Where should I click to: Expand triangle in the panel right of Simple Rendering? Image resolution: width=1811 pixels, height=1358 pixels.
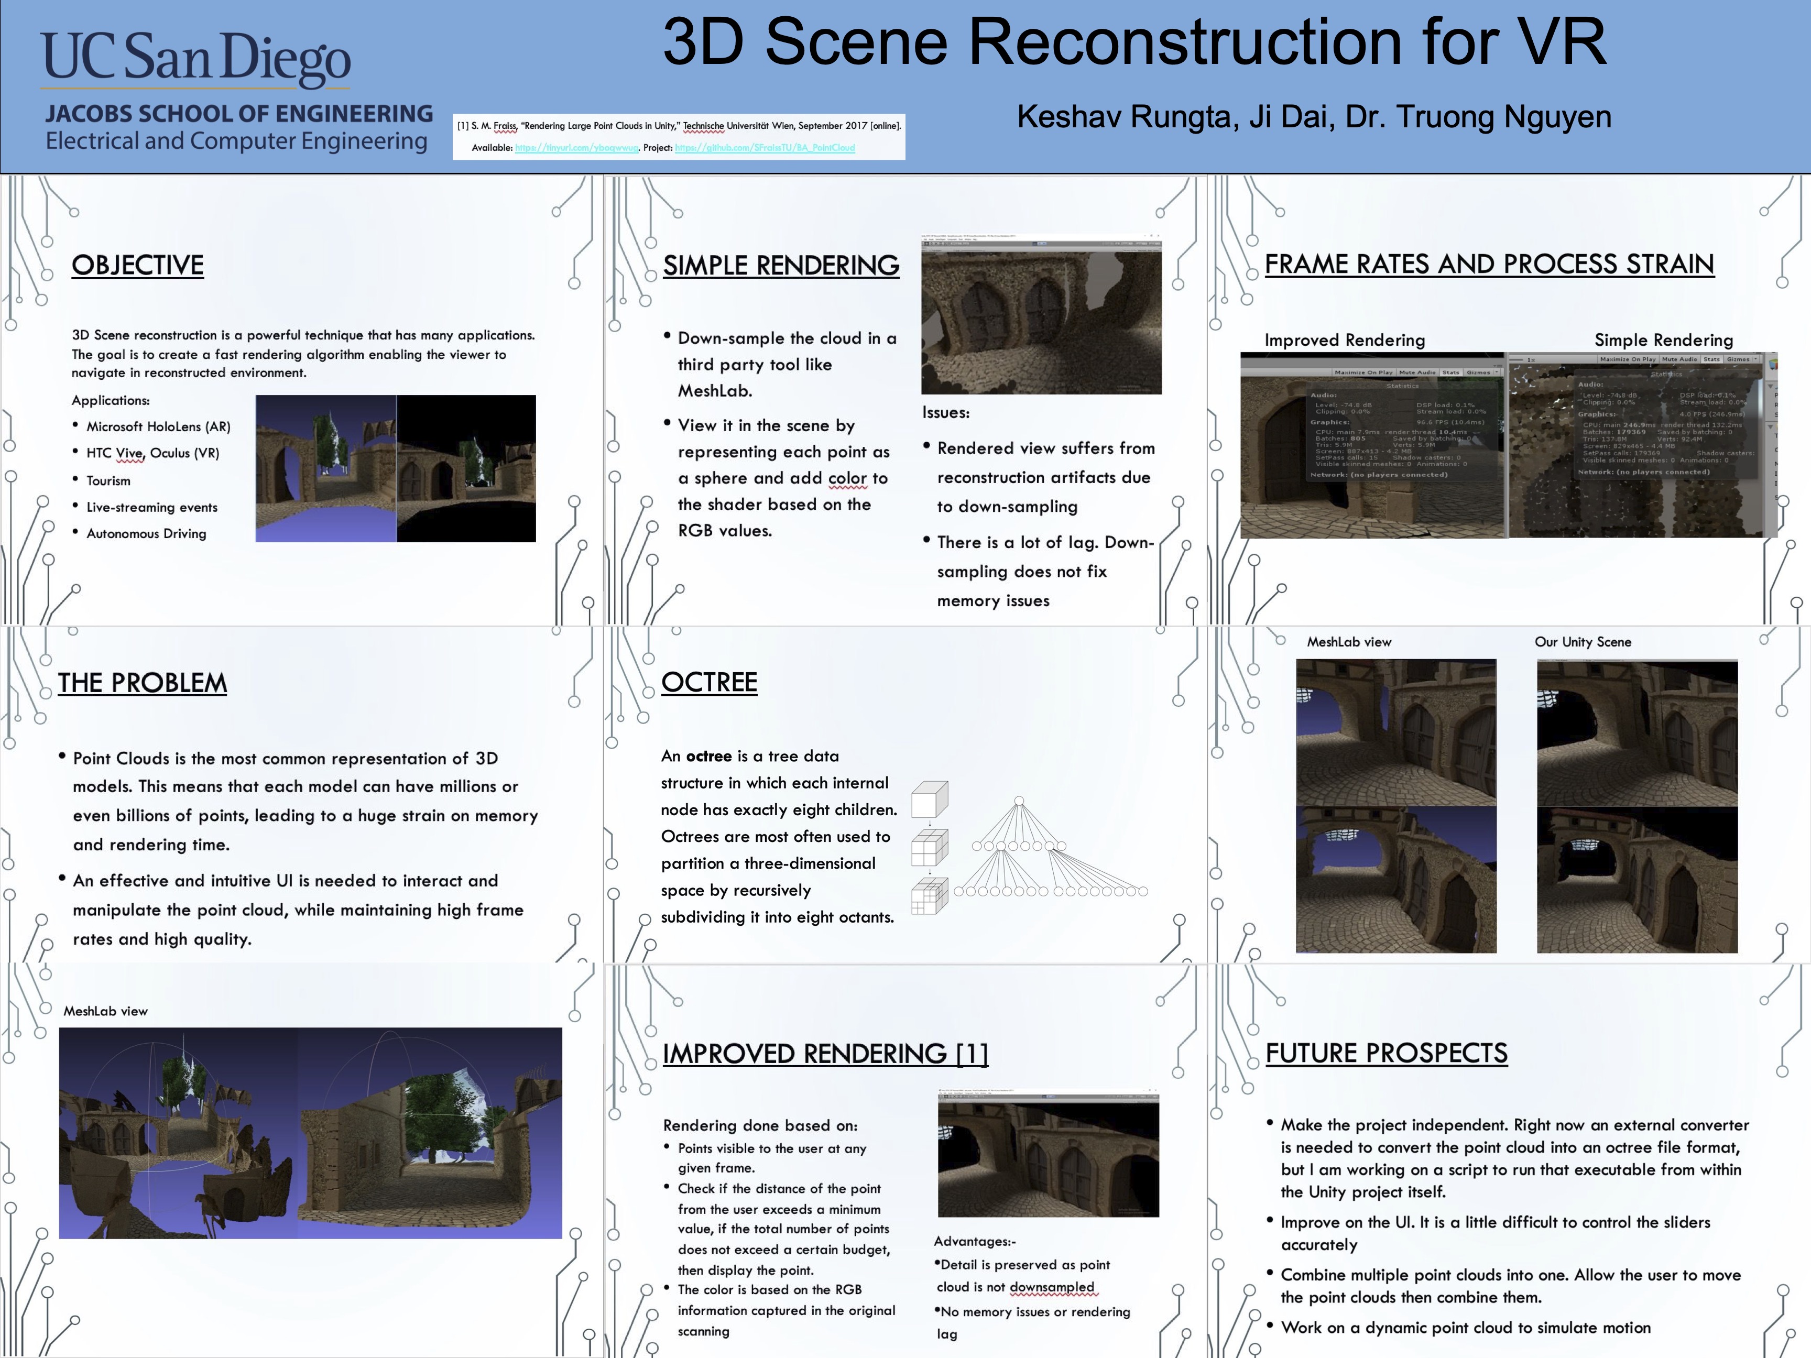click(x=1771, y=386)
